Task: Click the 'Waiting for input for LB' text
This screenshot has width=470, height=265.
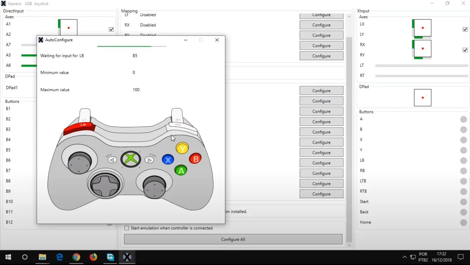Action: [x=62, y=56]
